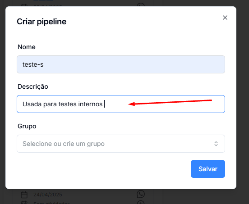
Task: Close the Criar pipeline dialog
Action: click(225, 18)
